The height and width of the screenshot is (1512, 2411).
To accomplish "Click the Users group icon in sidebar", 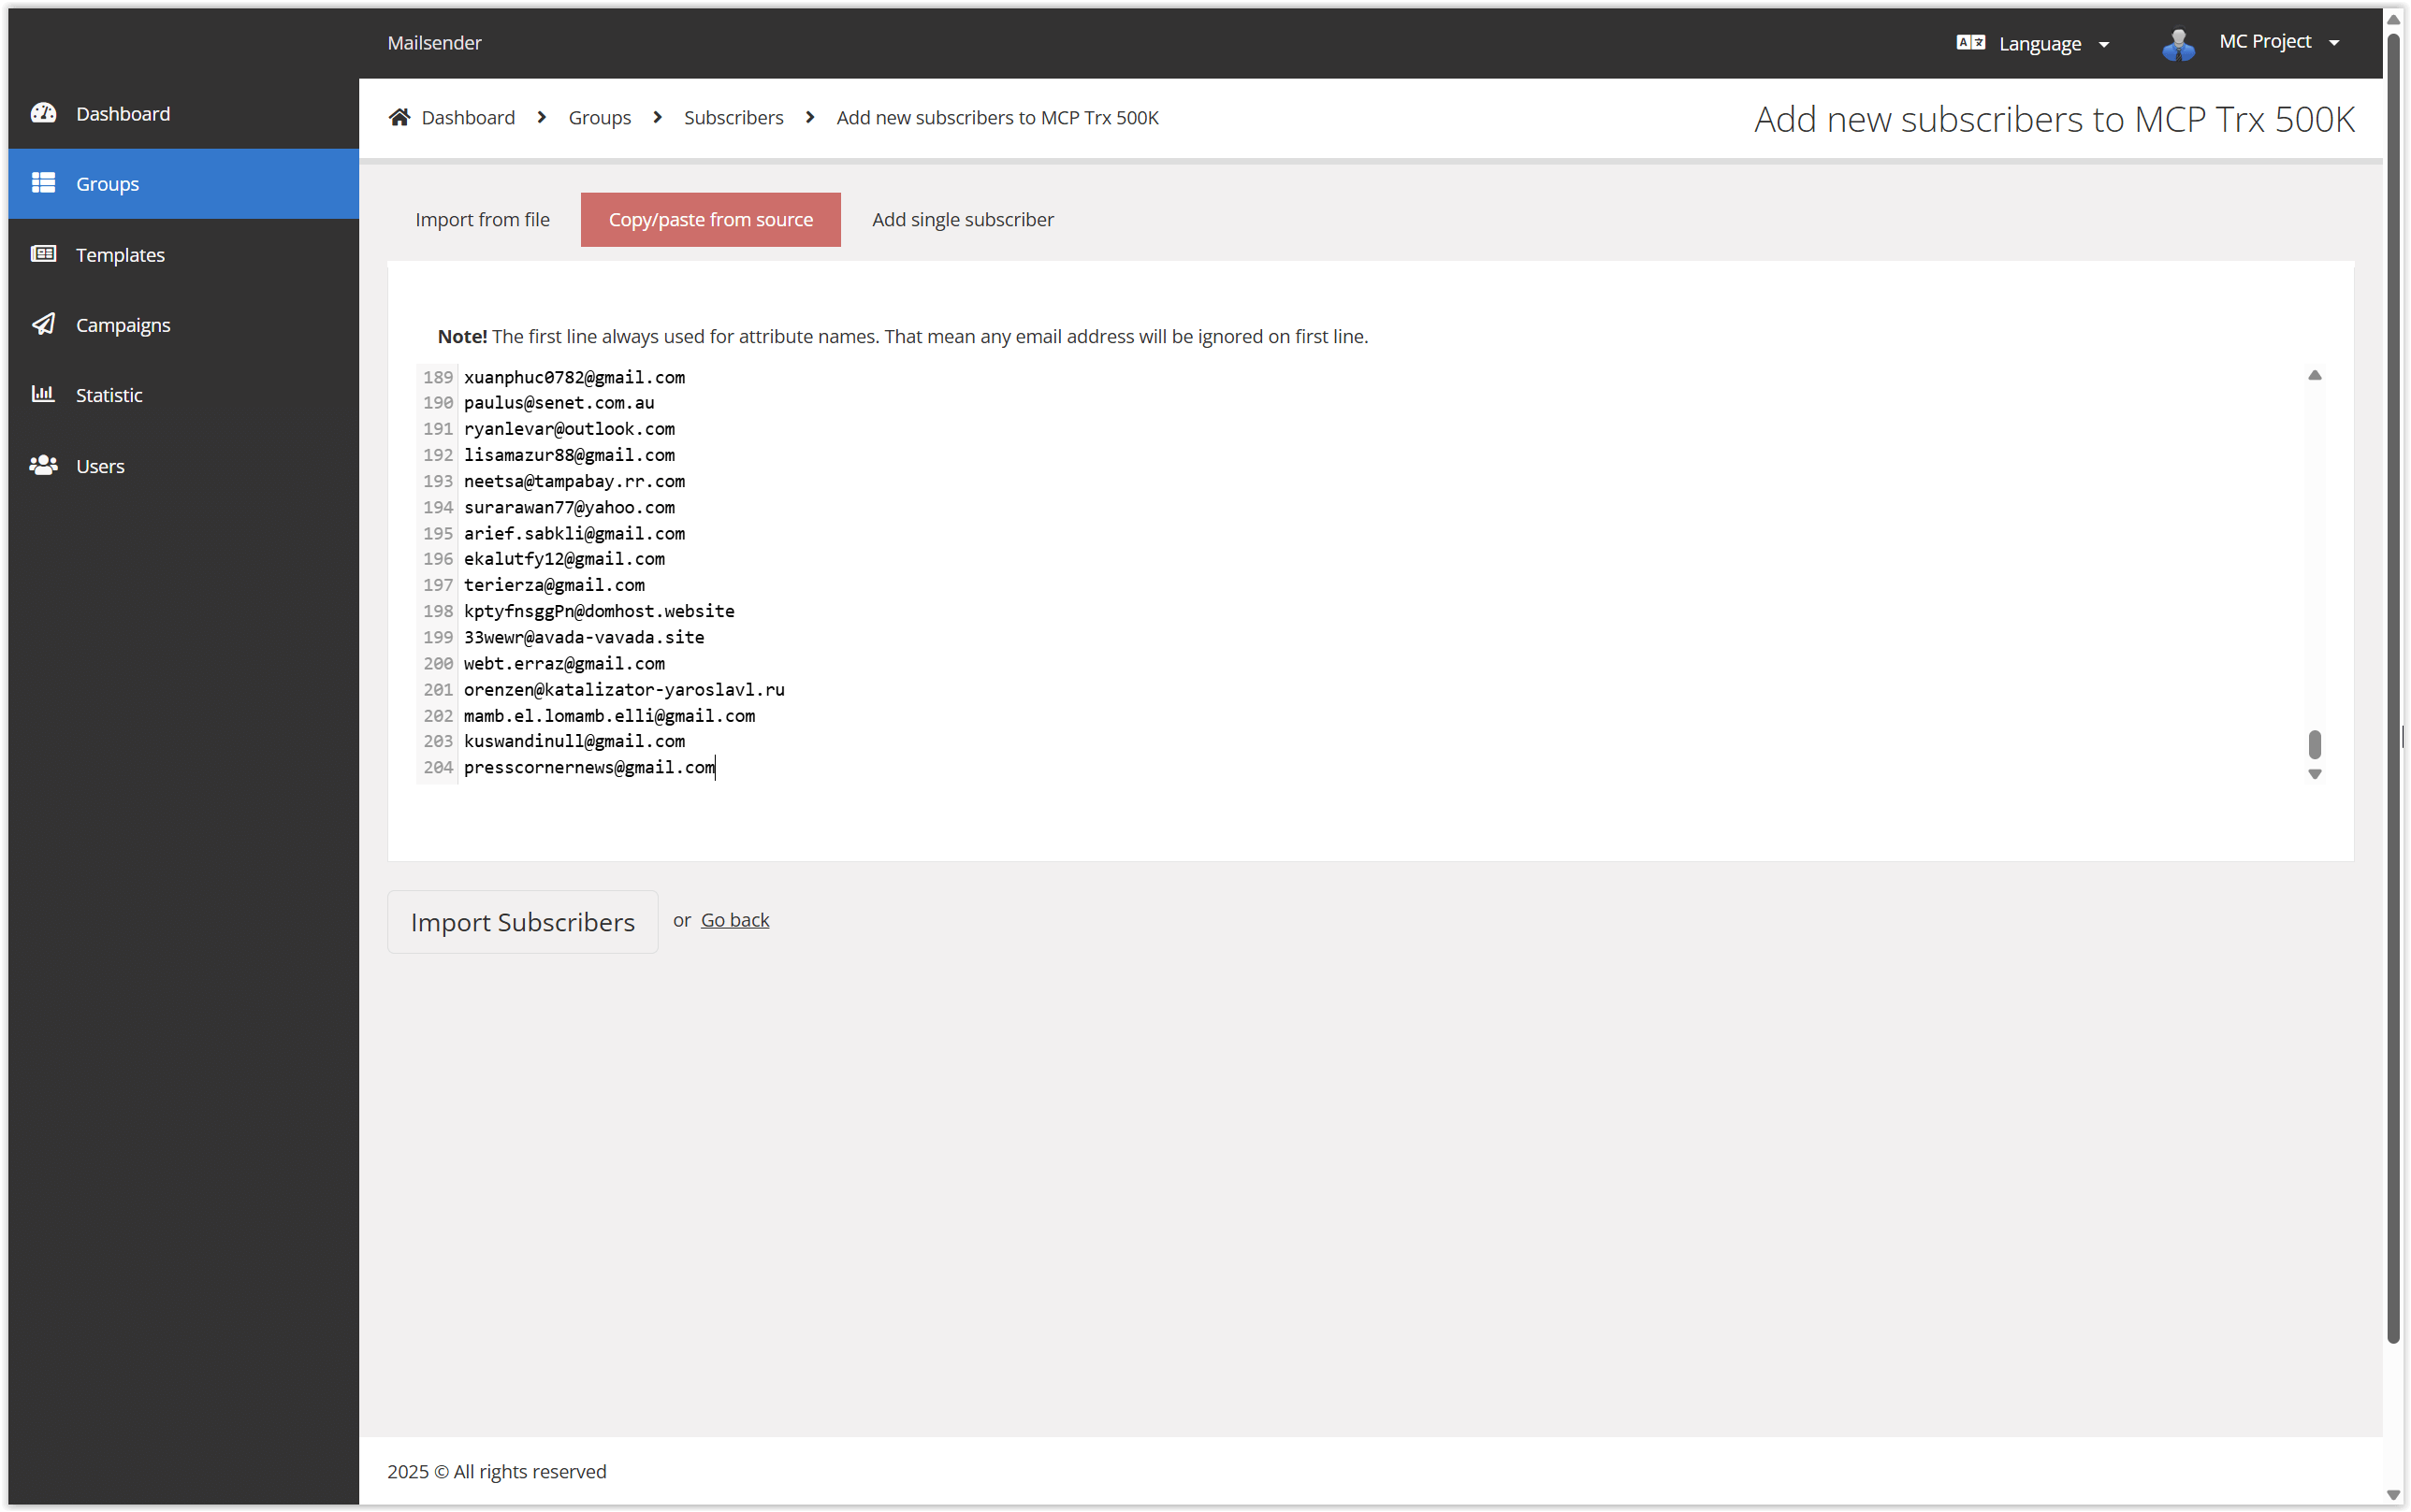I will (x=44, y=465).
